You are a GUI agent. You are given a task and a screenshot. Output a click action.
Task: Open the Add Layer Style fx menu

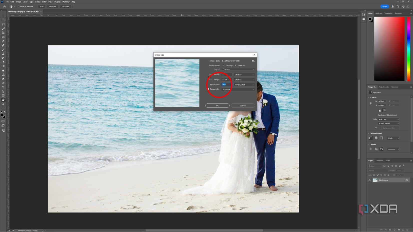[x=386, y=230]
